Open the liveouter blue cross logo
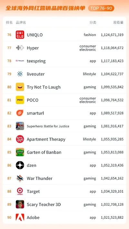129x229 pixels. 20,74
